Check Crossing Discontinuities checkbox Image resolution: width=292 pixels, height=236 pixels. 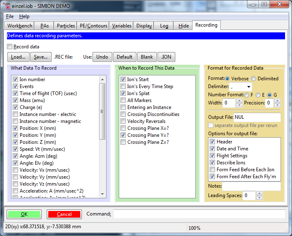click(123, 114)
